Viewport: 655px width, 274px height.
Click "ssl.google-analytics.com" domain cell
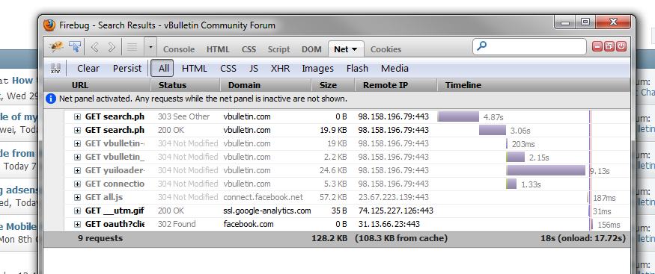coord(267,211)
